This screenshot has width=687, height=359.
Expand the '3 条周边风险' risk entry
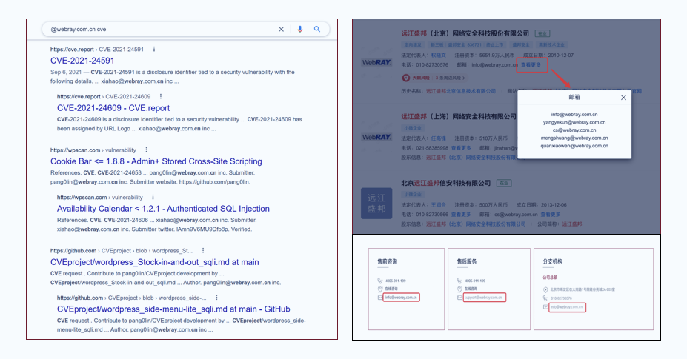pyautogui.click(x=450, y=78)
